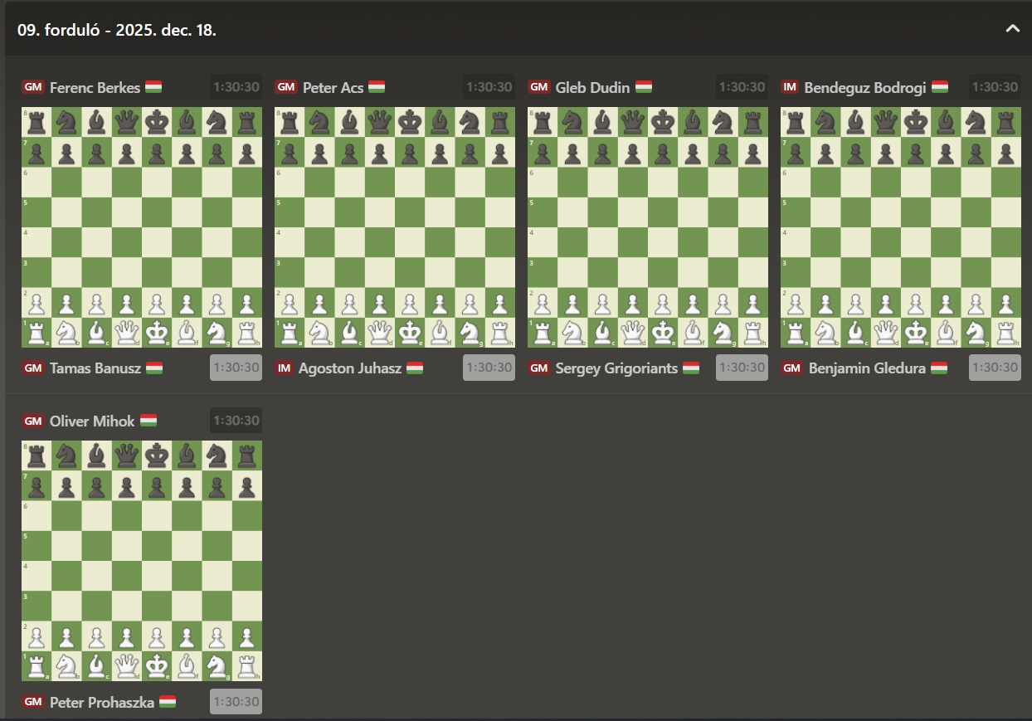The height and width of the screenshot is (721, 1032).
Task: Click Peter Prohaszka's white clock 1:30:30
Action: (236, 702)
